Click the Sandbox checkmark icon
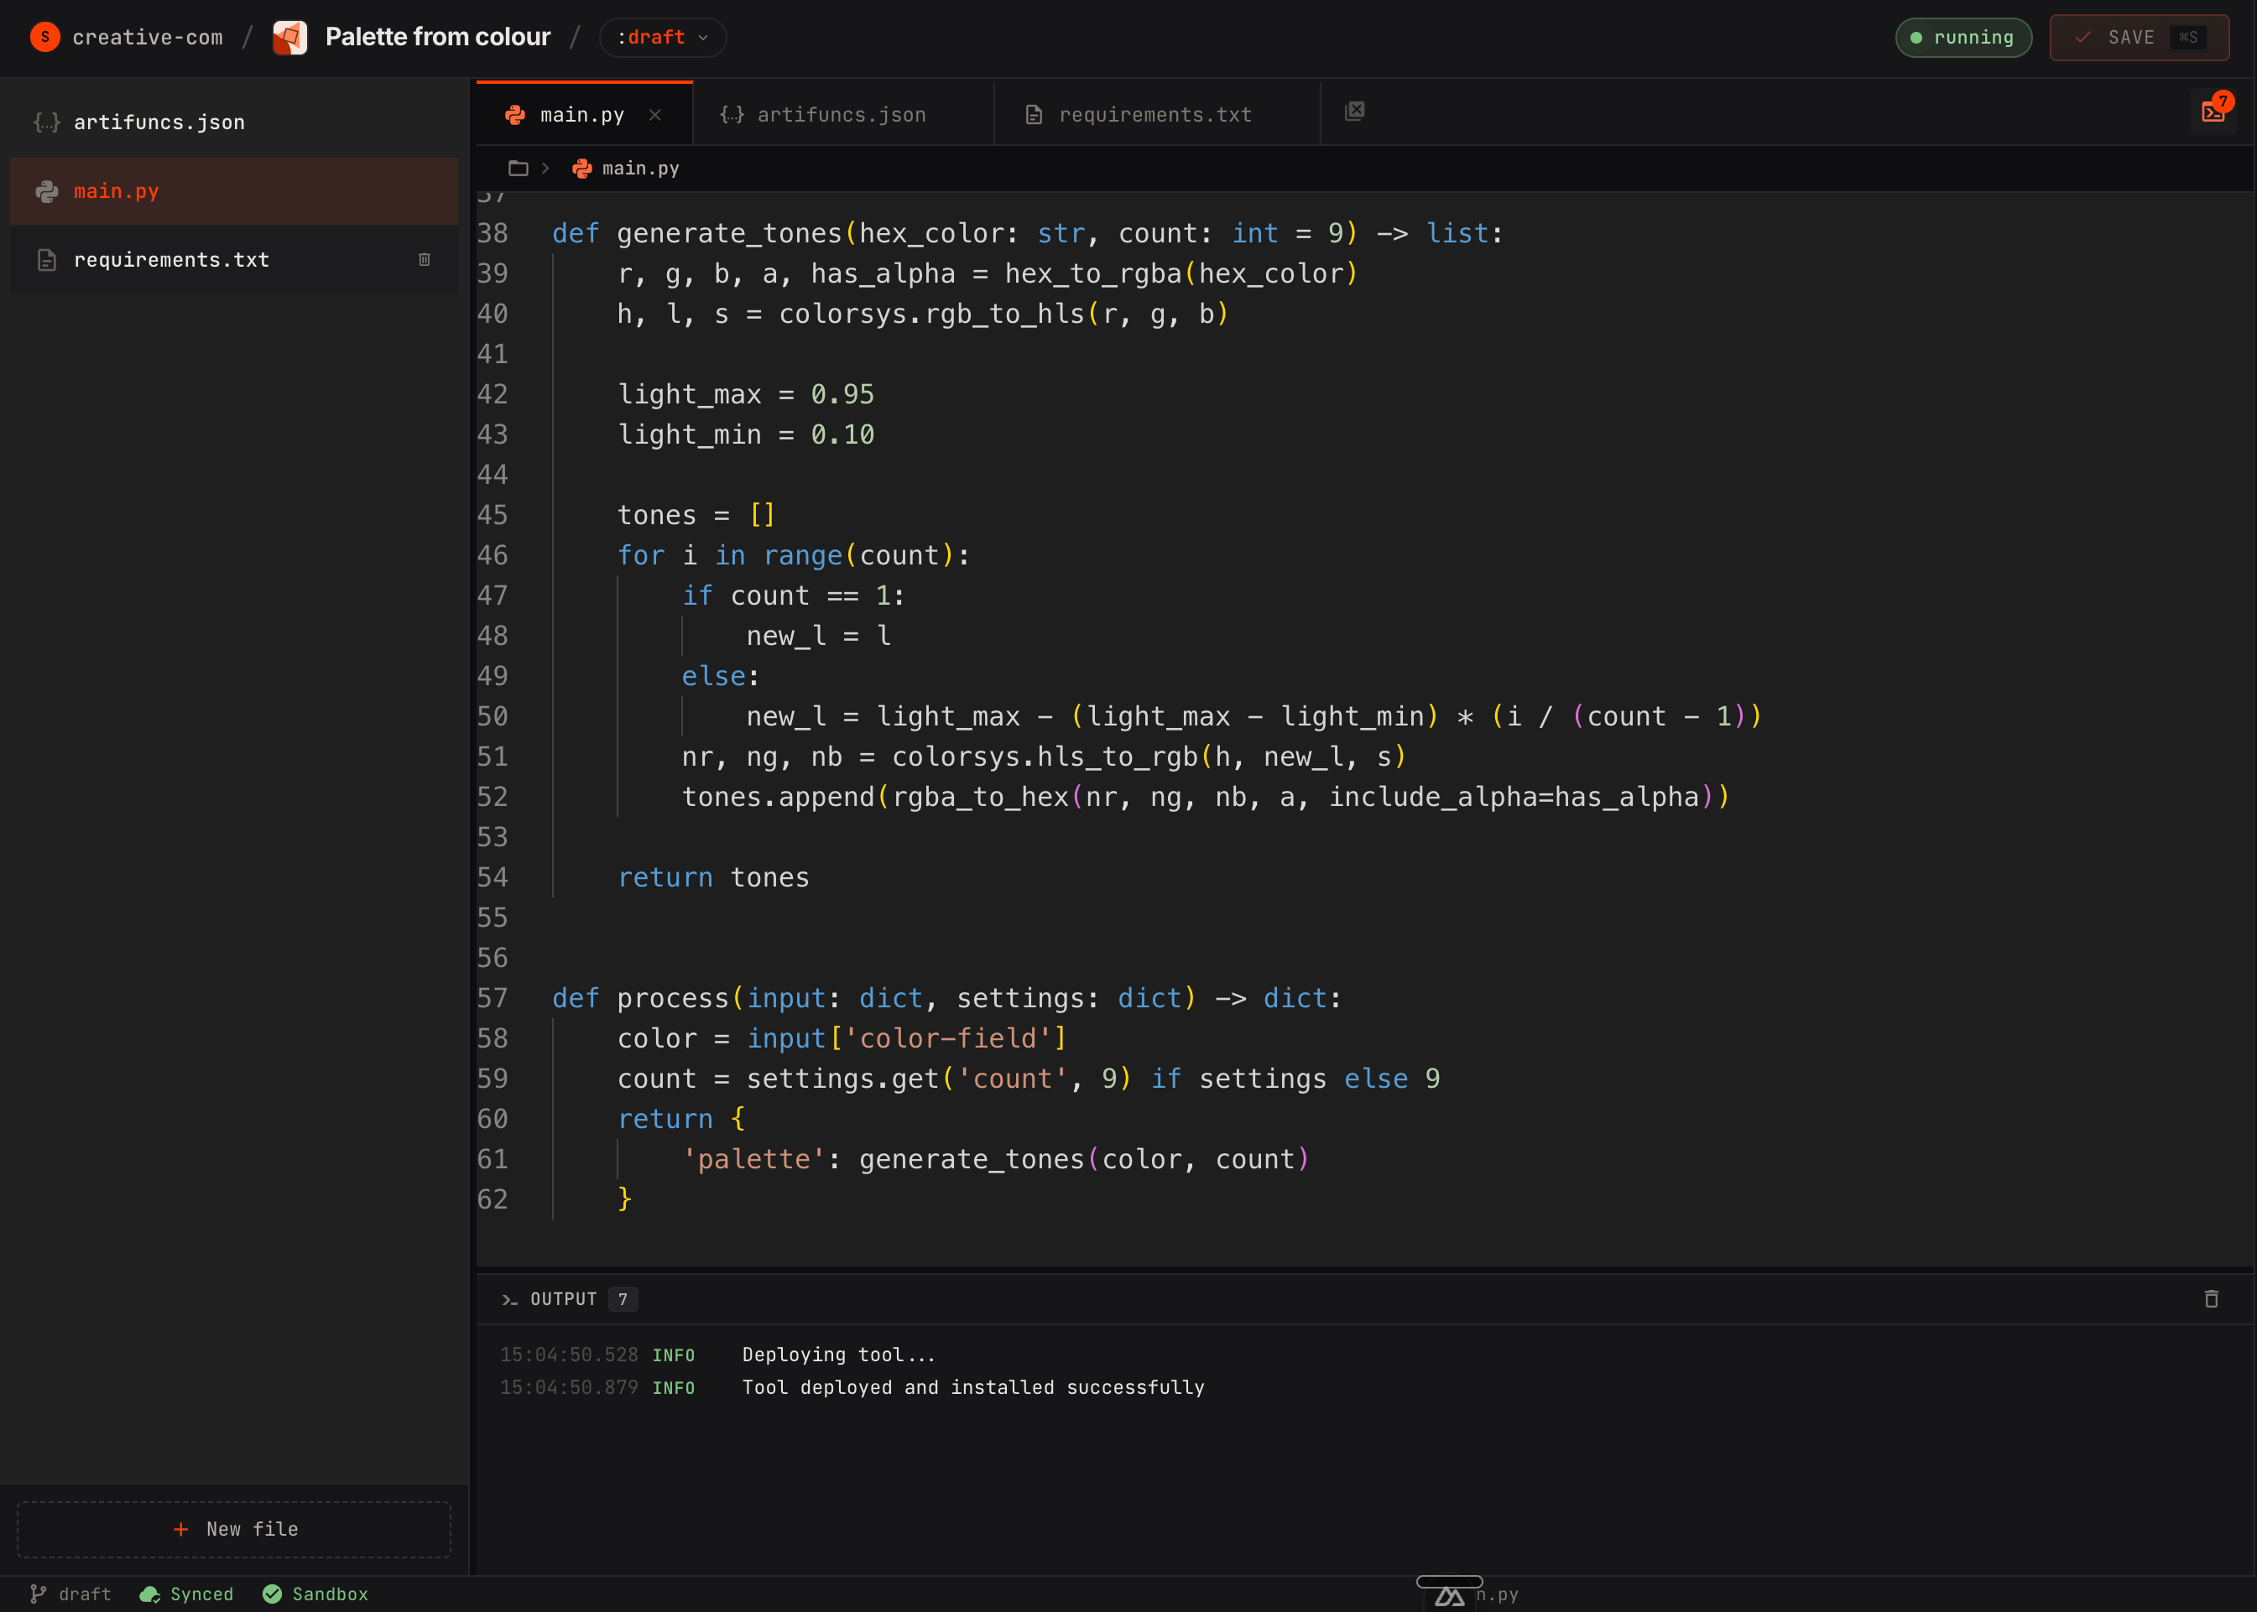 tap(272, 1594)
